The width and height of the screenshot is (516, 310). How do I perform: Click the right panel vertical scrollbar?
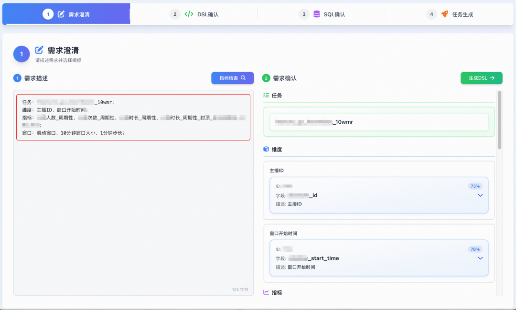(500, 120)
